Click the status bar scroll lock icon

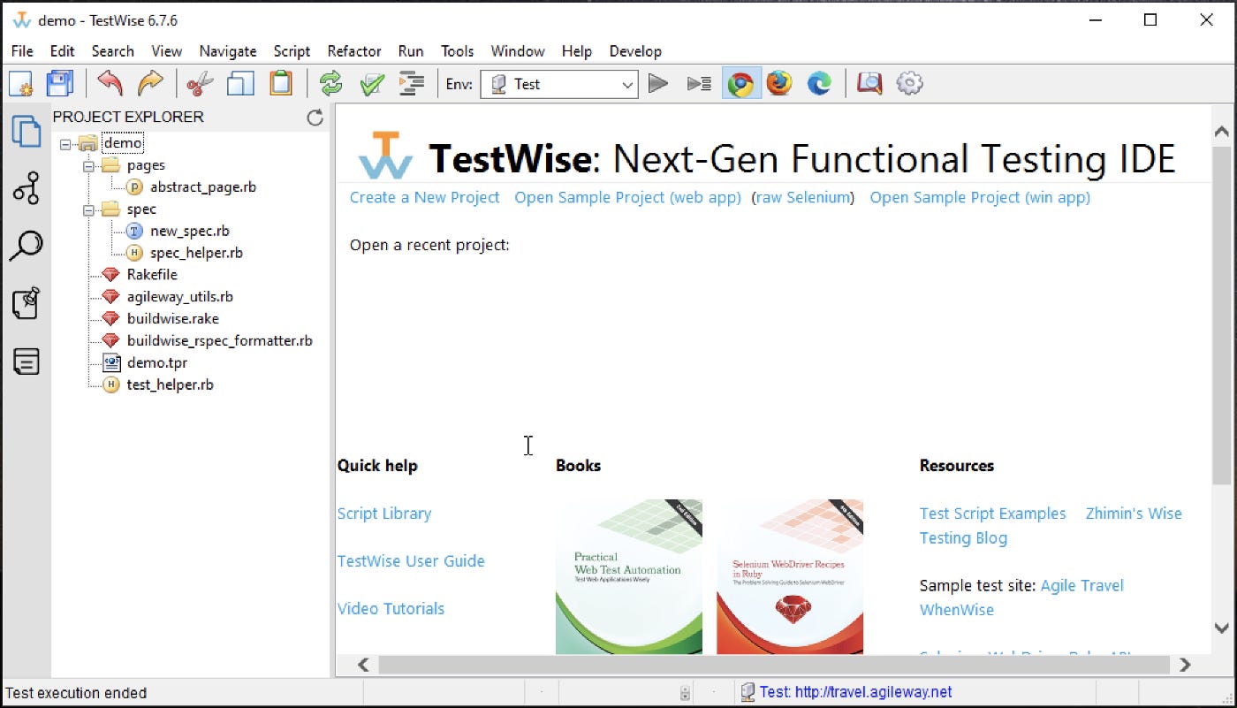pyautogui.click(x=685, y=693)
